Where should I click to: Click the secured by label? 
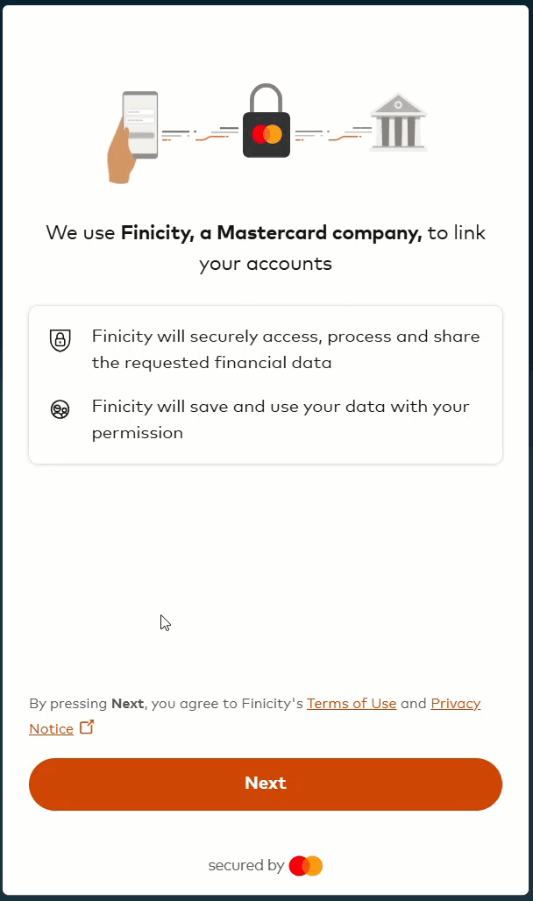pos(245,865)
